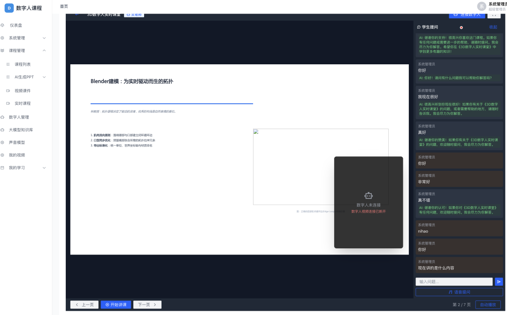Expand the AI生成PPT submenu chevron
The image size is (507, 315).
click(44, 77)
